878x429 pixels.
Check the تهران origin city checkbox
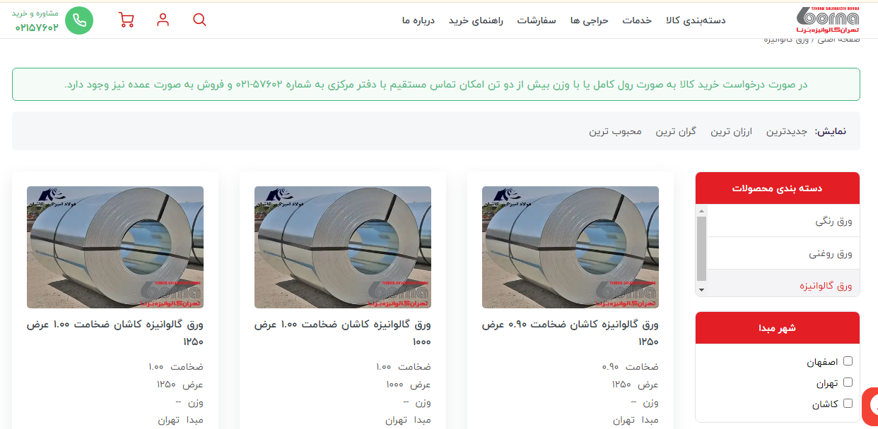848,382
